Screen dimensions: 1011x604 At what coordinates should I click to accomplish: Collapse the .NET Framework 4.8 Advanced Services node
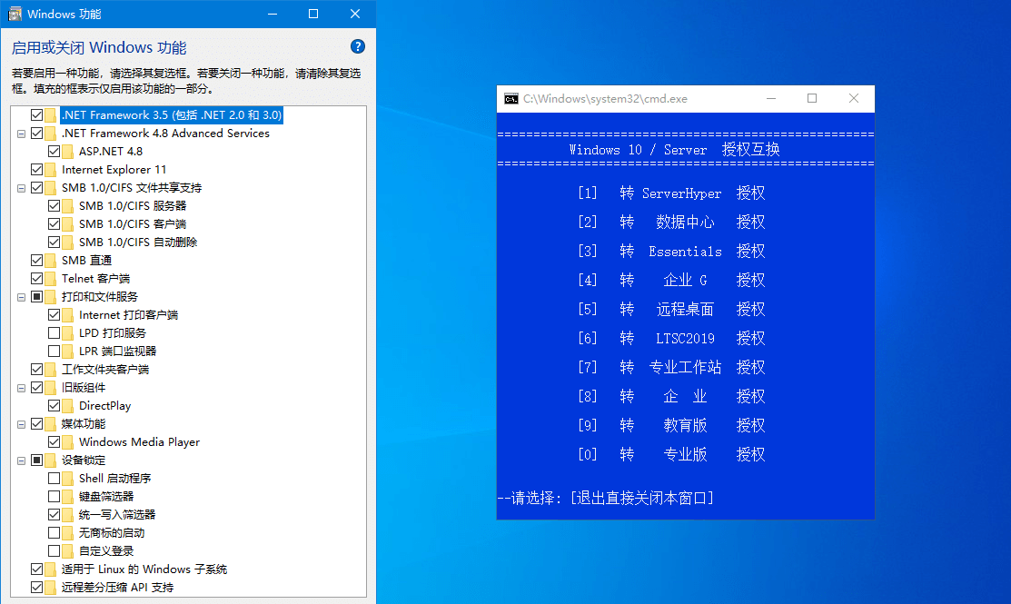(x=21, y=133)
